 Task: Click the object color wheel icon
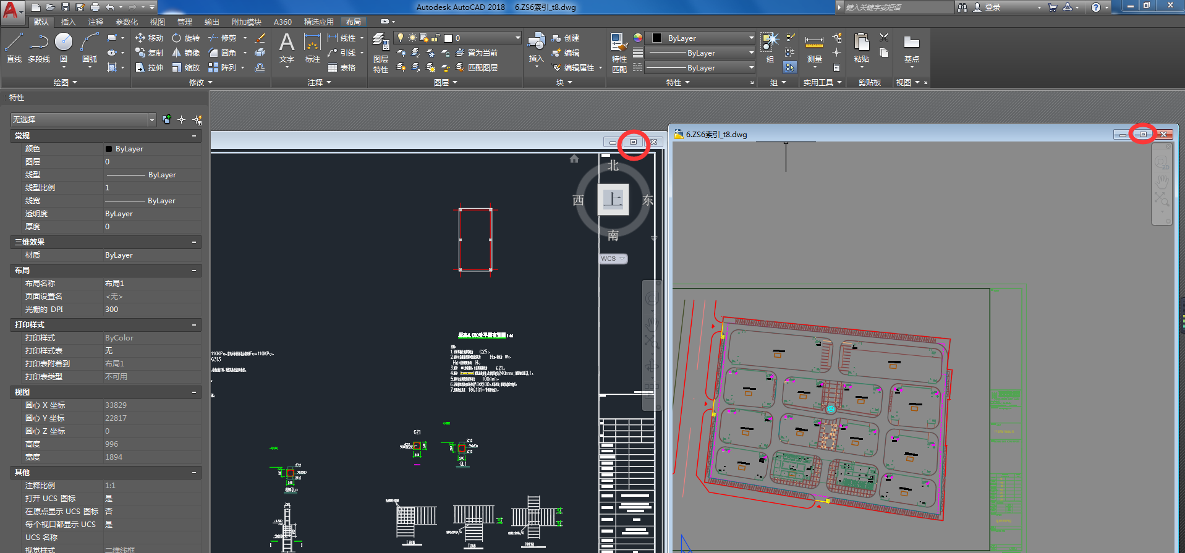point(637,38)
